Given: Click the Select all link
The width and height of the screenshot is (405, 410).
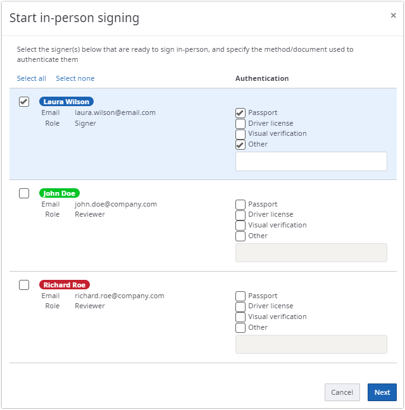Looking at the screenshot, I should tap(32, 78).
